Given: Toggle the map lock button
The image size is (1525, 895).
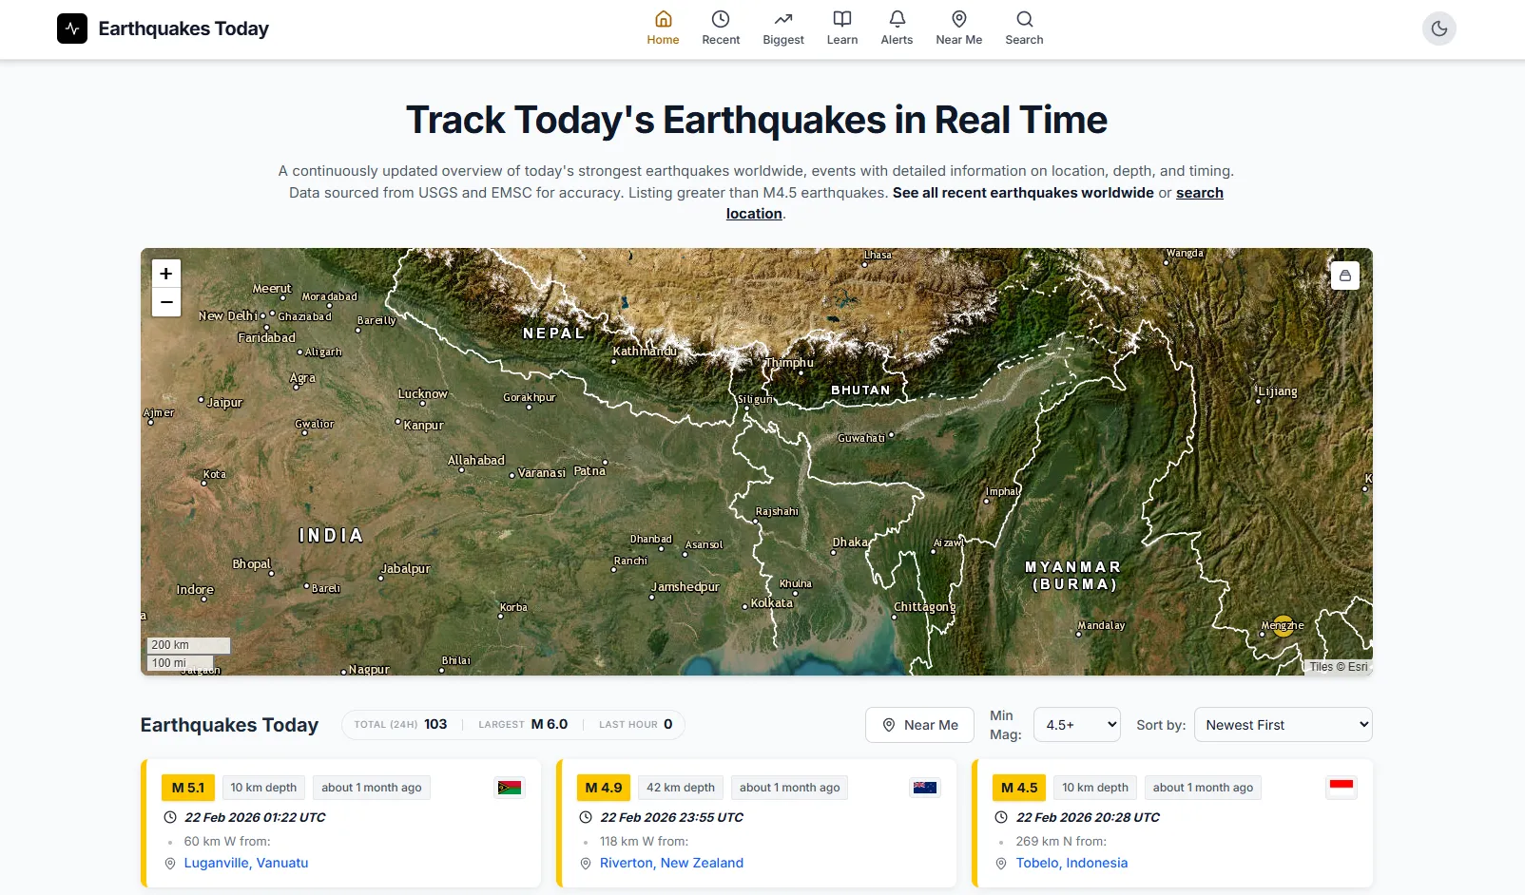Looking at the screenshot, I should click(1344, 276).
